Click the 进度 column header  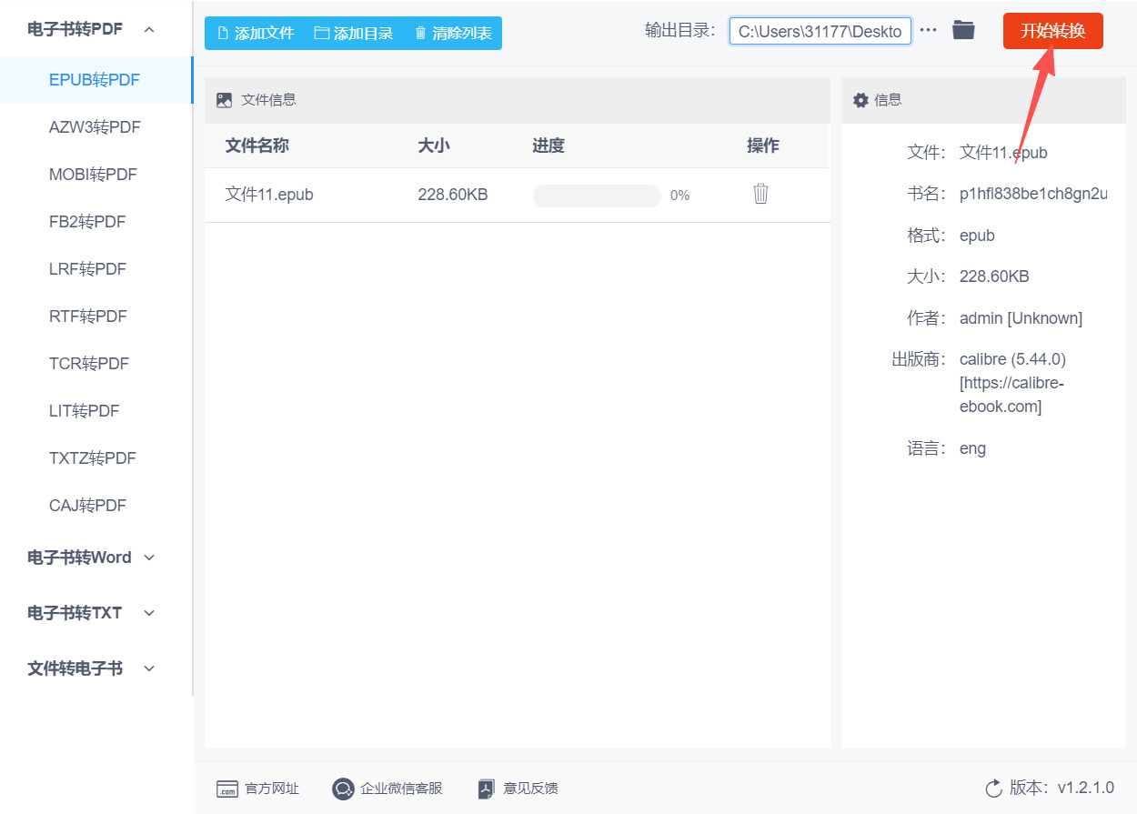[548, 146]
